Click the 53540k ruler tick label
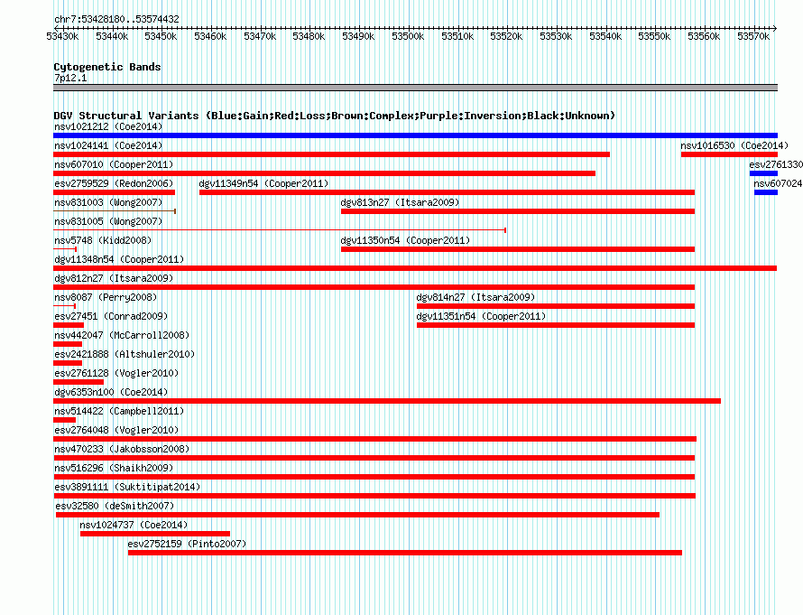The width and height of the screenshot is (803, 615). [605, 36]
